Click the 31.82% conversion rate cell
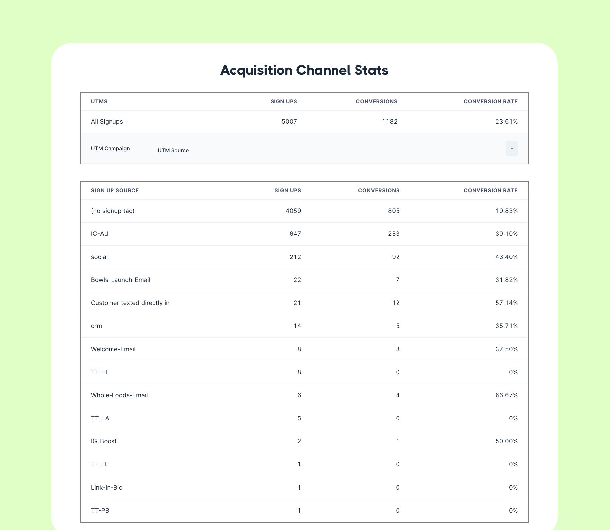Image resolution: width=610 pixels, height=530 pixels. point(506,280)
